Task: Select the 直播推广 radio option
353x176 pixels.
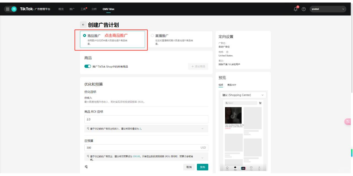Action: click(153, 35)
